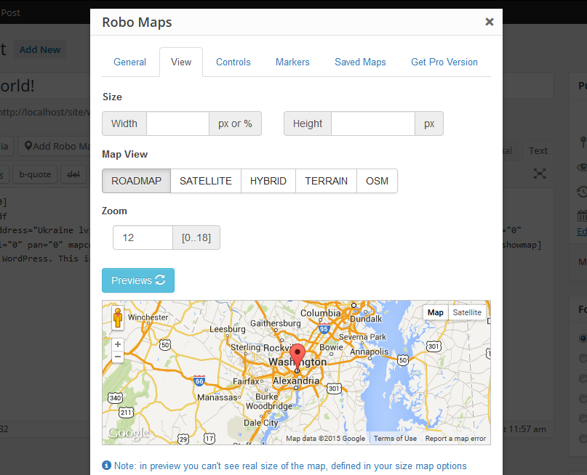This screenshot has width=587, height=475.
Task: Open the Saved Maps tab
Action: pyautogui.click(x=360, y=62)
